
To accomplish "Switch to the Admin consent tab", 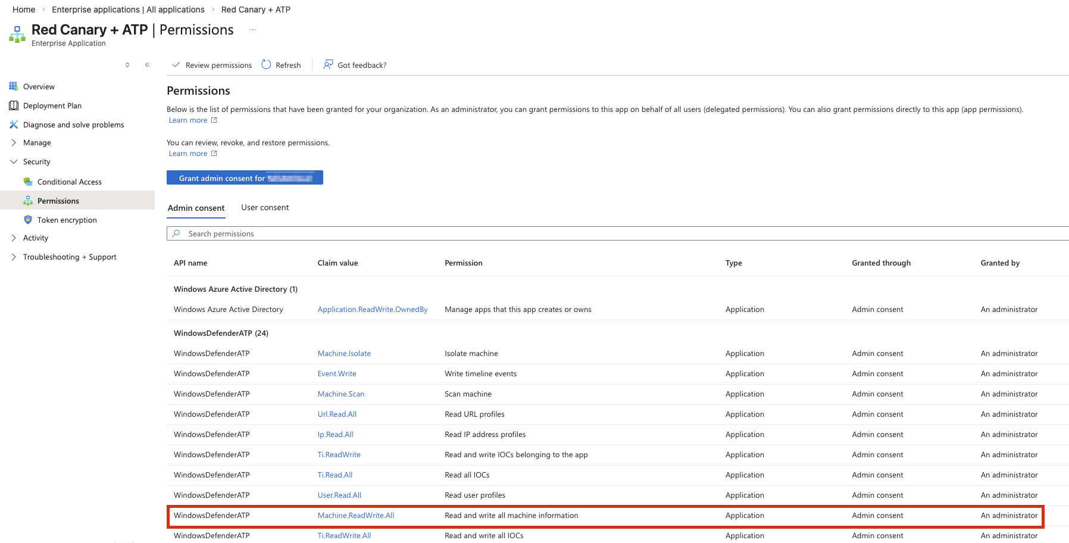I will pyautogui.click(x=196, y=208).
